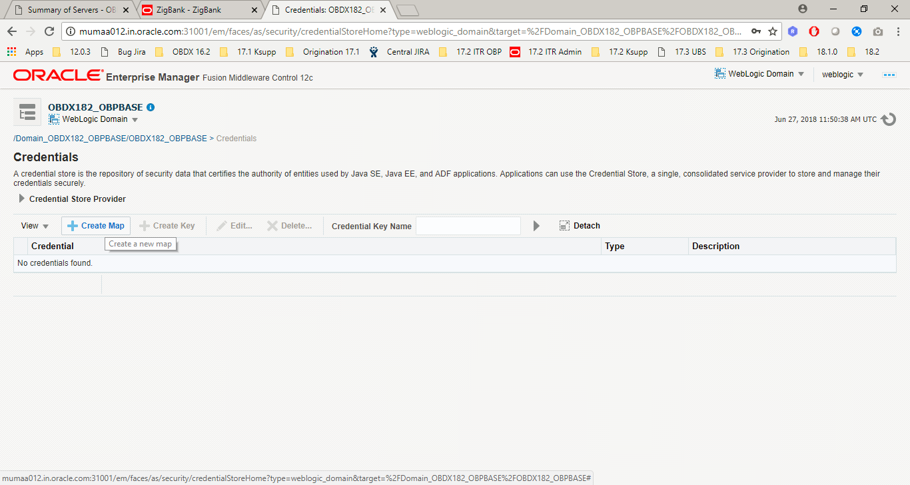Screen dimensions: 910x485
Task: Open the Central JIRA bookmark
Action: pos(399,52)
